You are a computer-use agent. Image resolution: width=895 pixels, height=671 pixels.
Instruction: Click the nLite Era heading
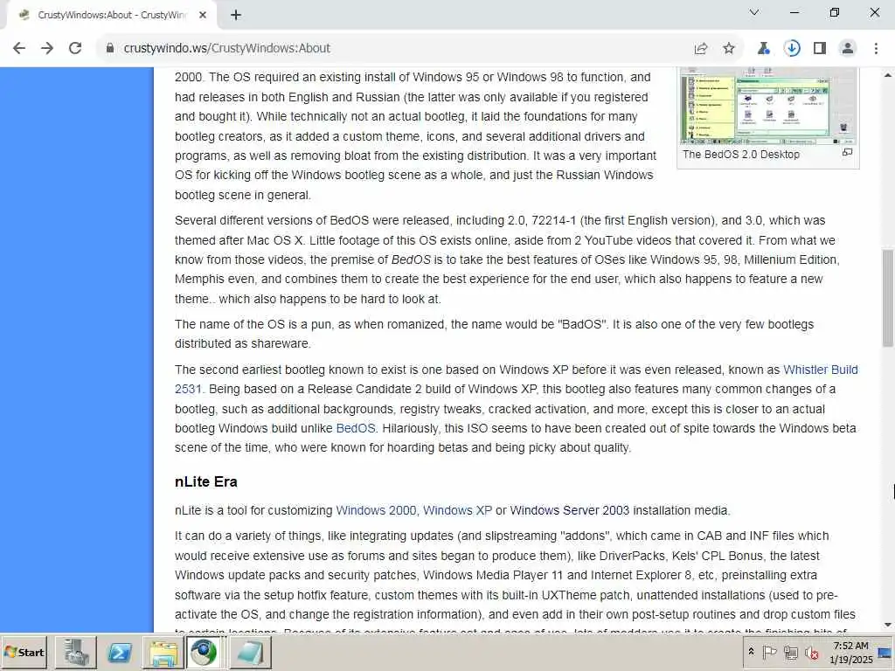click(206, 482)
